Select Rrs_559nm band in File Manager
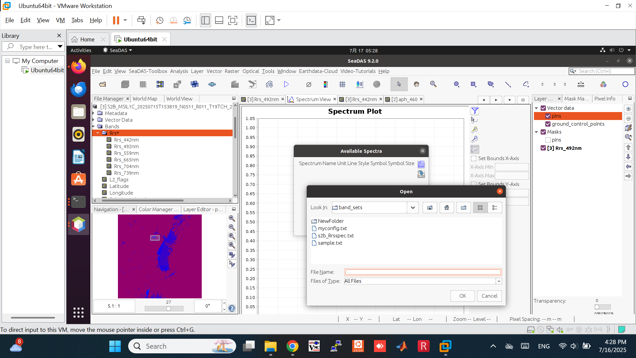636x358 pixels. pos(126,153)
